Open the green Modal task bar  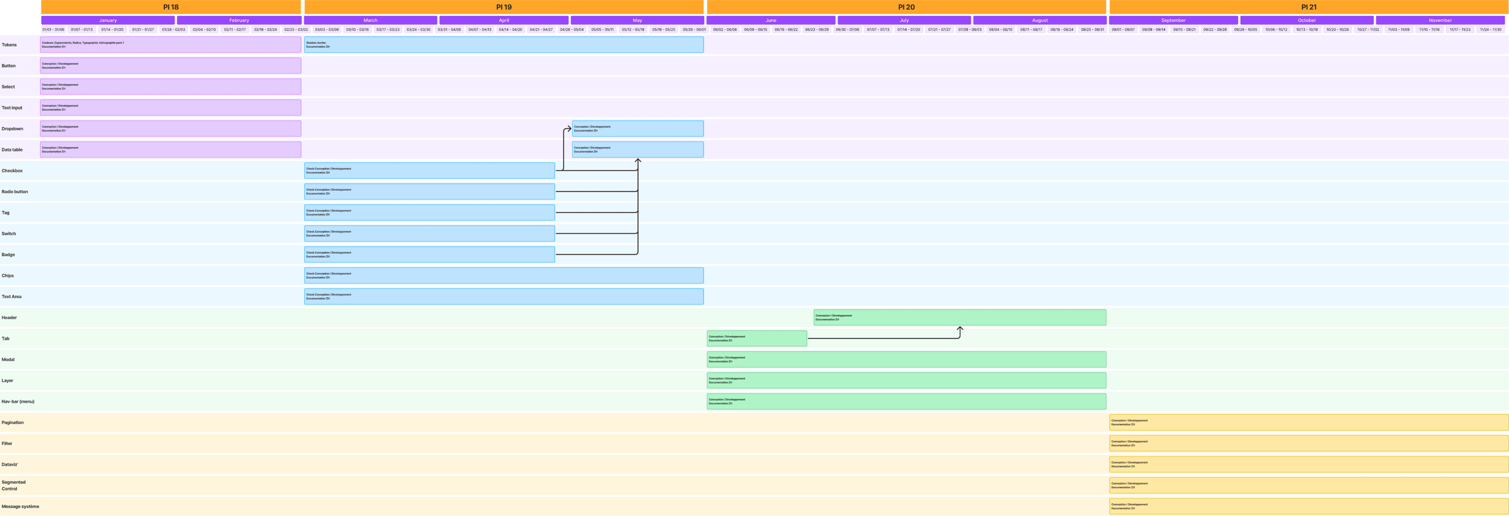pos(906,360)
